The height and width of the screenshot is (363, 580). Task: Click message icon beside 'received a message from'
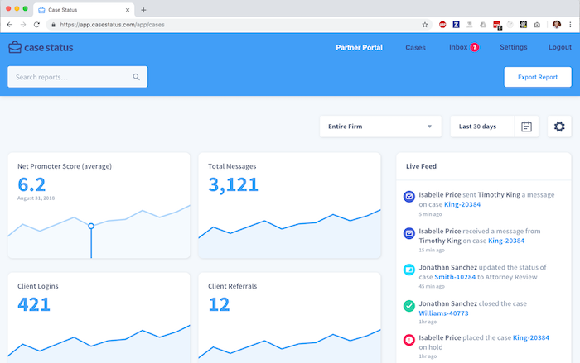tap(409, 233)
